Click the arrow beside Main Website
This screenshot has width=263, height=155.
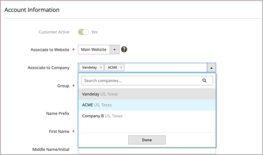[x=115, y=50]
